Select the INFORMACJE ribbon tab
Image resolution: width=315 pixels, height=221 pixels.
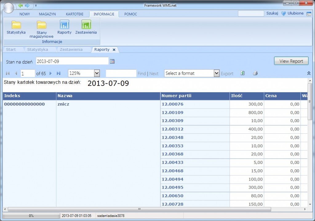click(104, 14)
